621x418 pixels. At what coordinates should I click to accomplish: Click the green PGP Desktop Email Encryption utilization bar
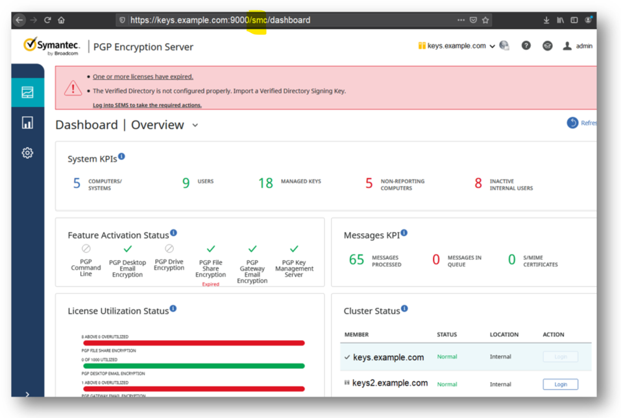(193, 366)
